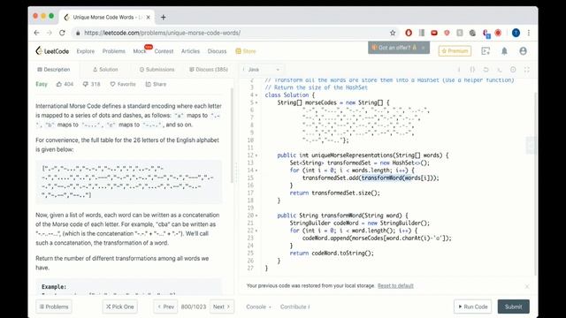This screenshot has height=318, width=566.
Task: Click the browser address bar URL
Action: pyautogui.click(x=162, y=33)
